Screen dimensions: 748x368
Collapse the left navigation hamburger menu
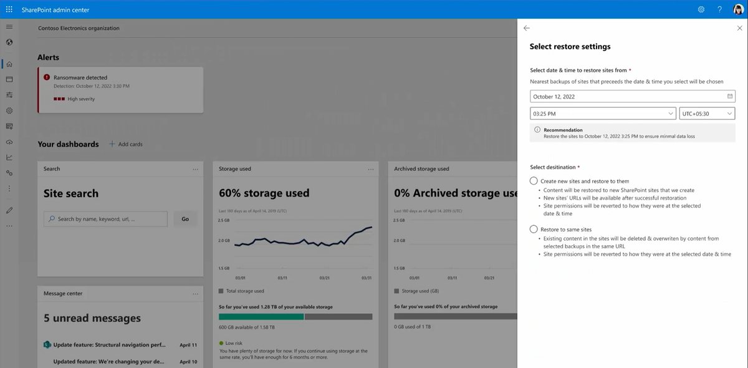tap(9, 27)
